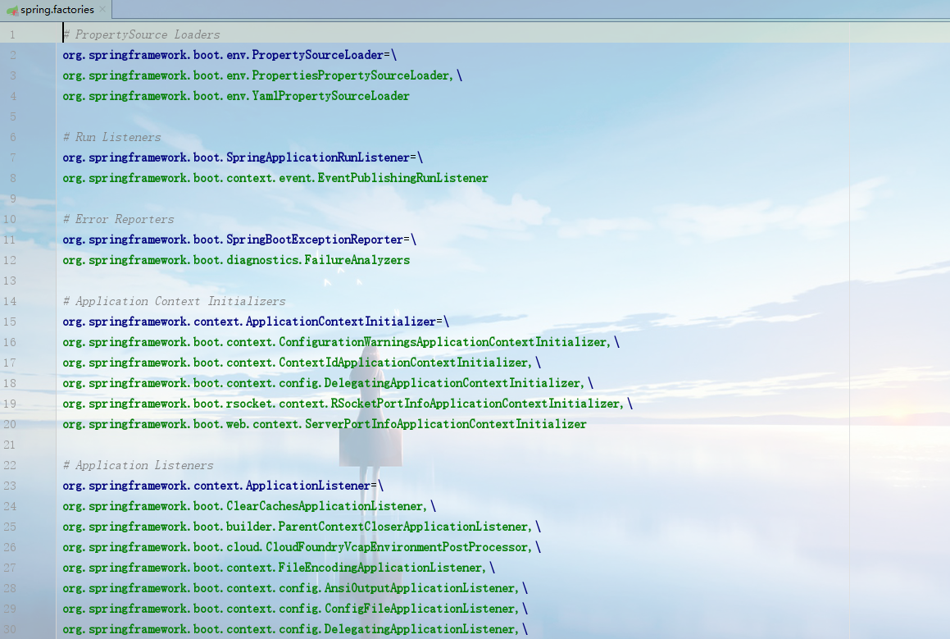Image resolution: width=950 pixels, height=639 pixels.
Task: Click FileEncodingApplicationListener line
Action: (x=279, y=568)
